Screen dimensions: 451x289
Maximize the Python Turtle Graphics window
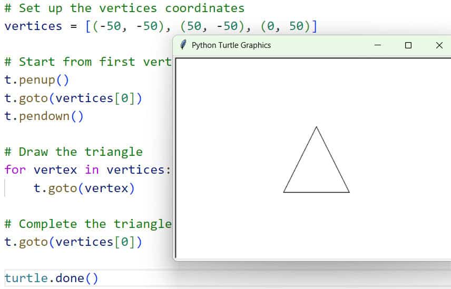point(408,45)
